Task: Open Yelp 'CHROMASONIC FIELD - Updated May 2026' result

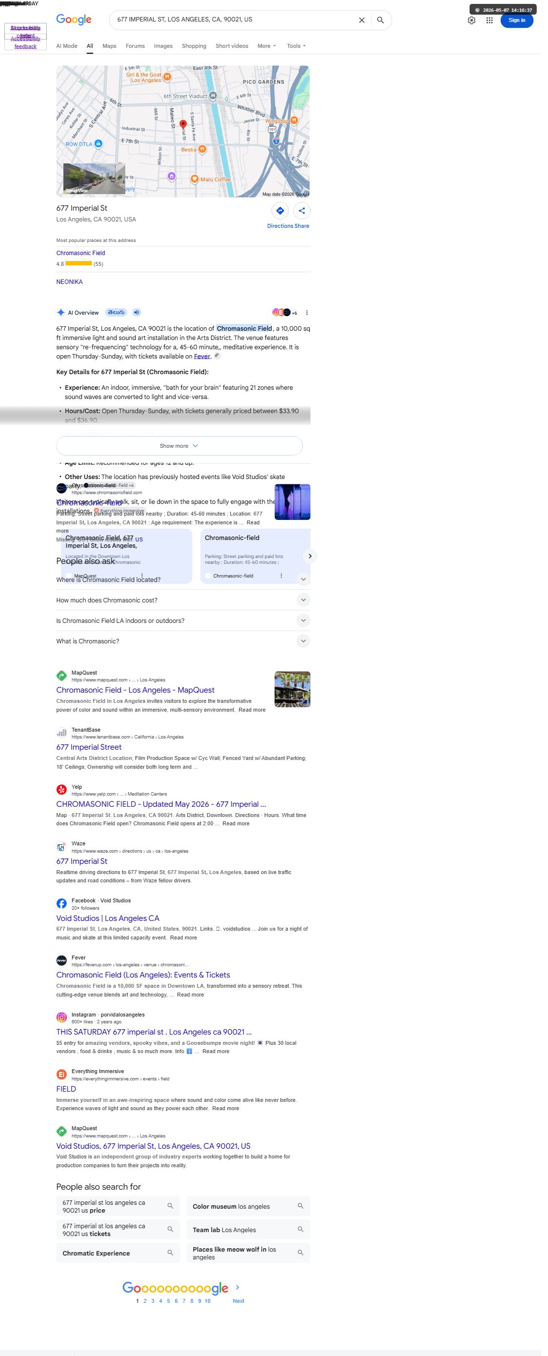Action: (x=161, y=804)
